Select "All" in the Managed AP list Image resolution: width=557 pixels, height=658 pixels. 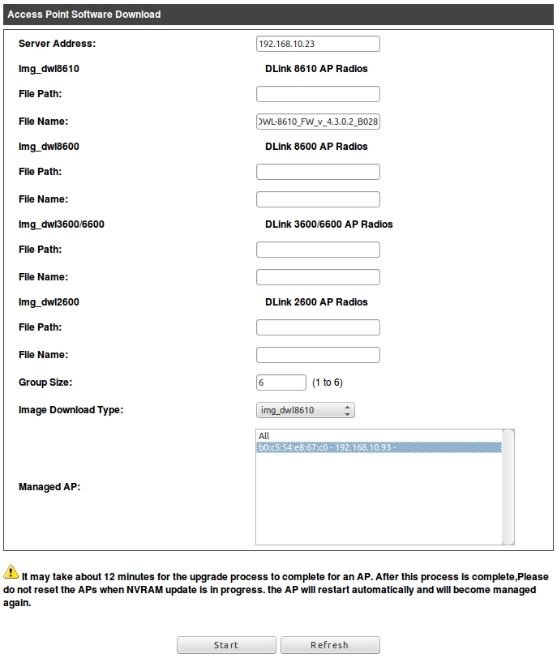click(x=264, y=436)
